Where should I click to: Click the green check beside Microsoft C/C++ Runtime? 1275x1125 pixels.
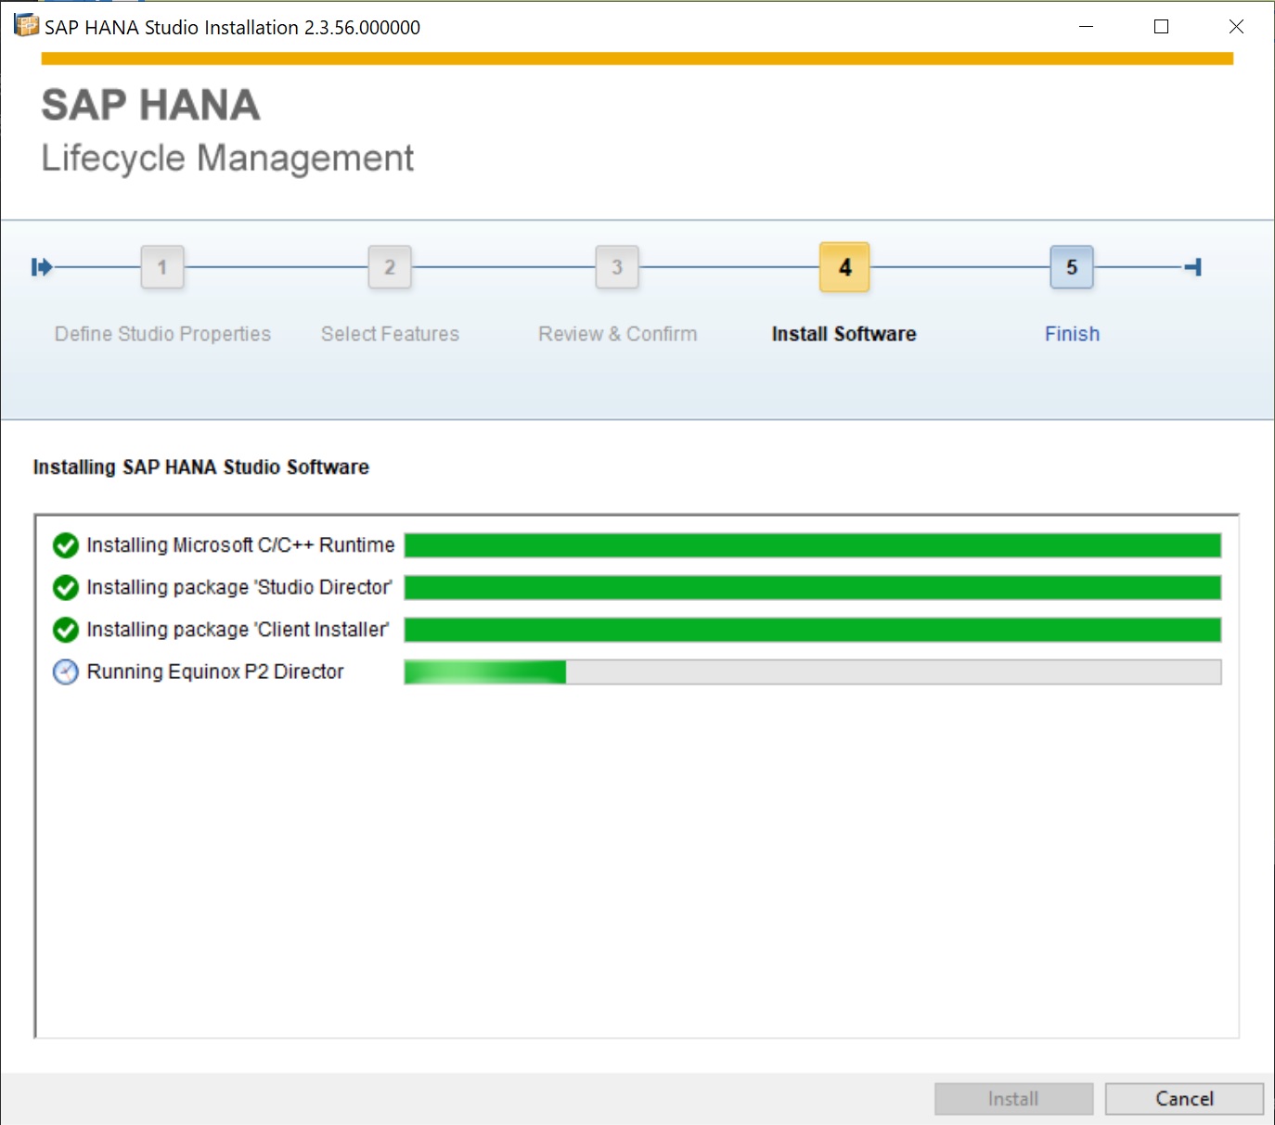[x=66, y=545]
